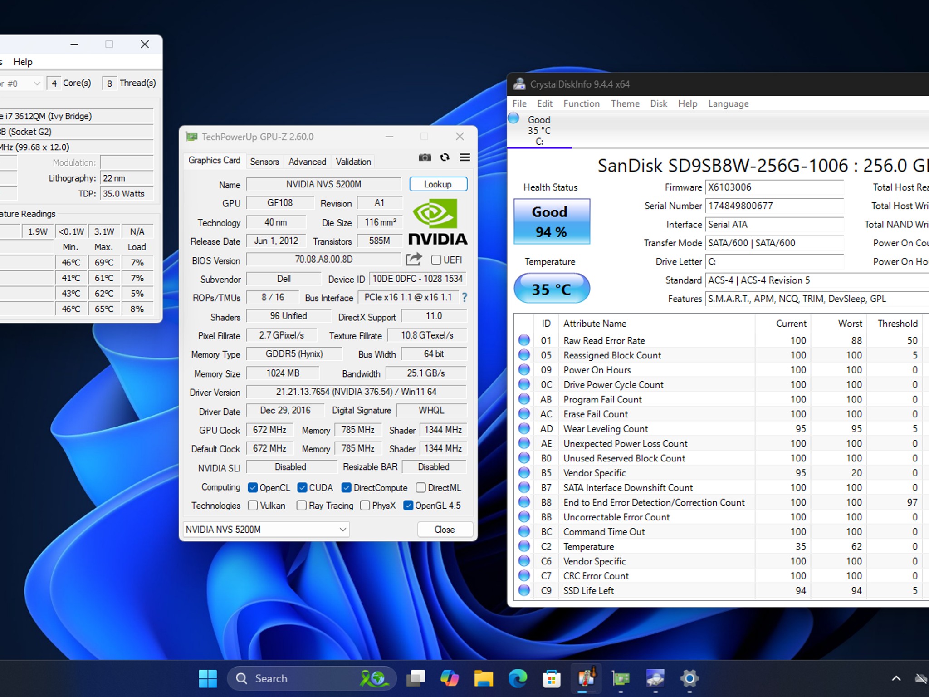Screen dimensions: 929x697
Task: Click the Driver Version field
Action: [x=356, y=392]
